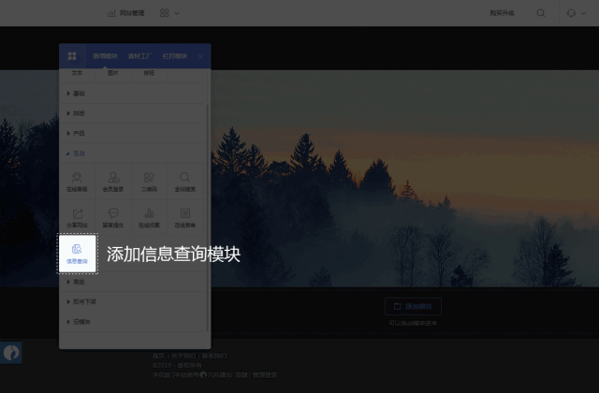Select the 全站搜索 module icon
599x393 pixels.
[x=185, y=182]
